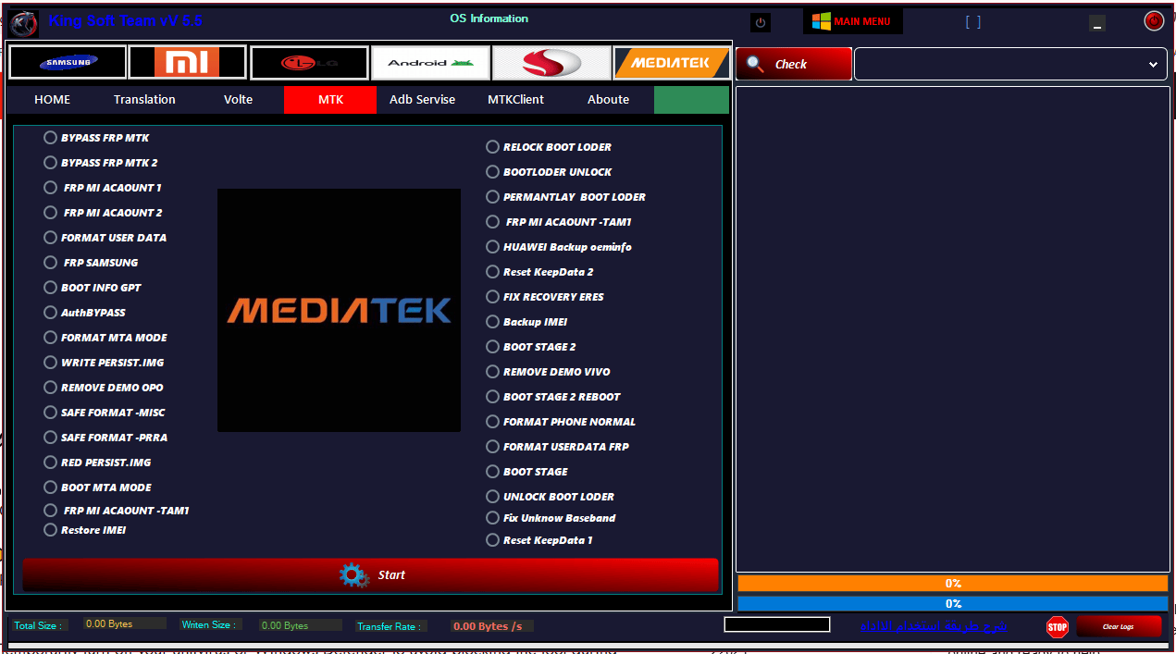
Task: Select BOOT MTA MODE option
Action: [97, 487]
